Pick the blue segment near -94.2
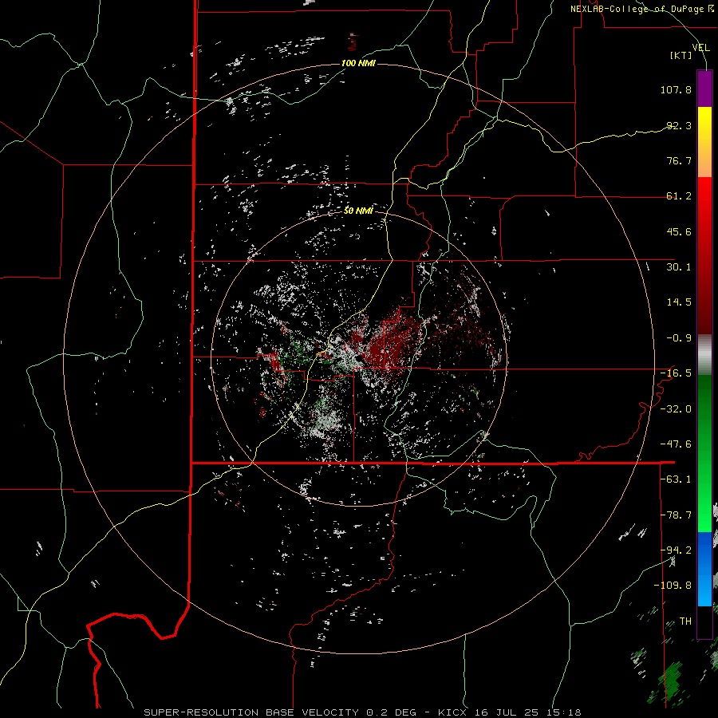Screen dimensions: 718x718 click(704, 550)
